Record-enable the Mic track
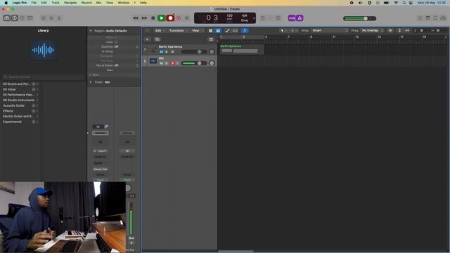450x253 pixels. coord(172,63)
